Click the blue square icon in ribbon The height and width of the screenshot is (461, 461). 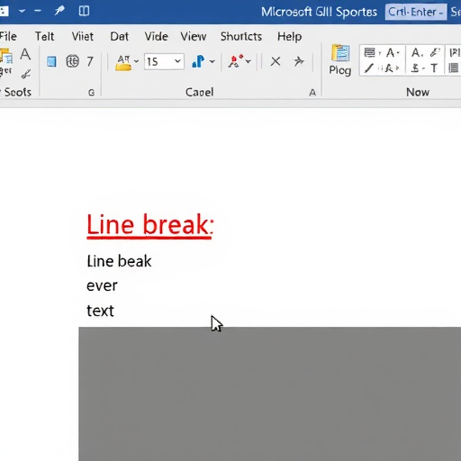tap(51, 61)
